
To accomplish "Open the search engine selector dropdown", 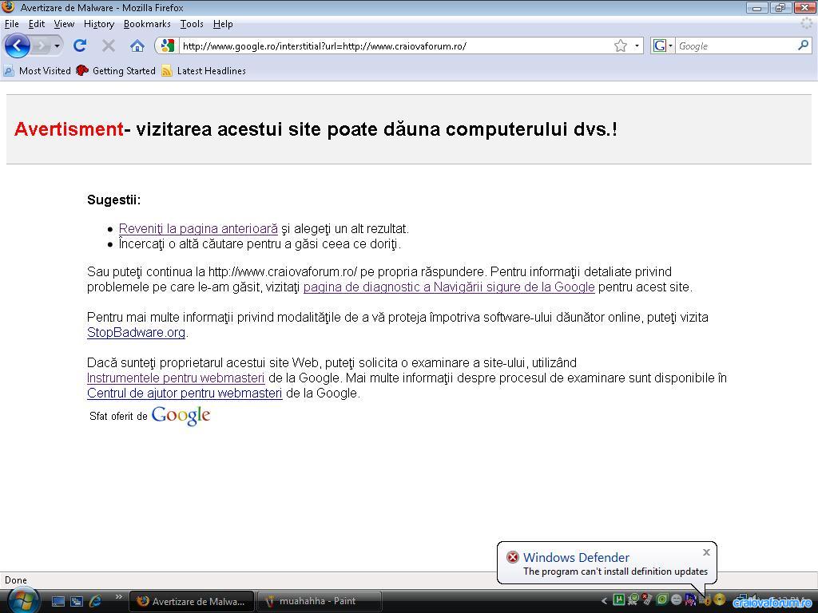I will click(x=662, y=45).
